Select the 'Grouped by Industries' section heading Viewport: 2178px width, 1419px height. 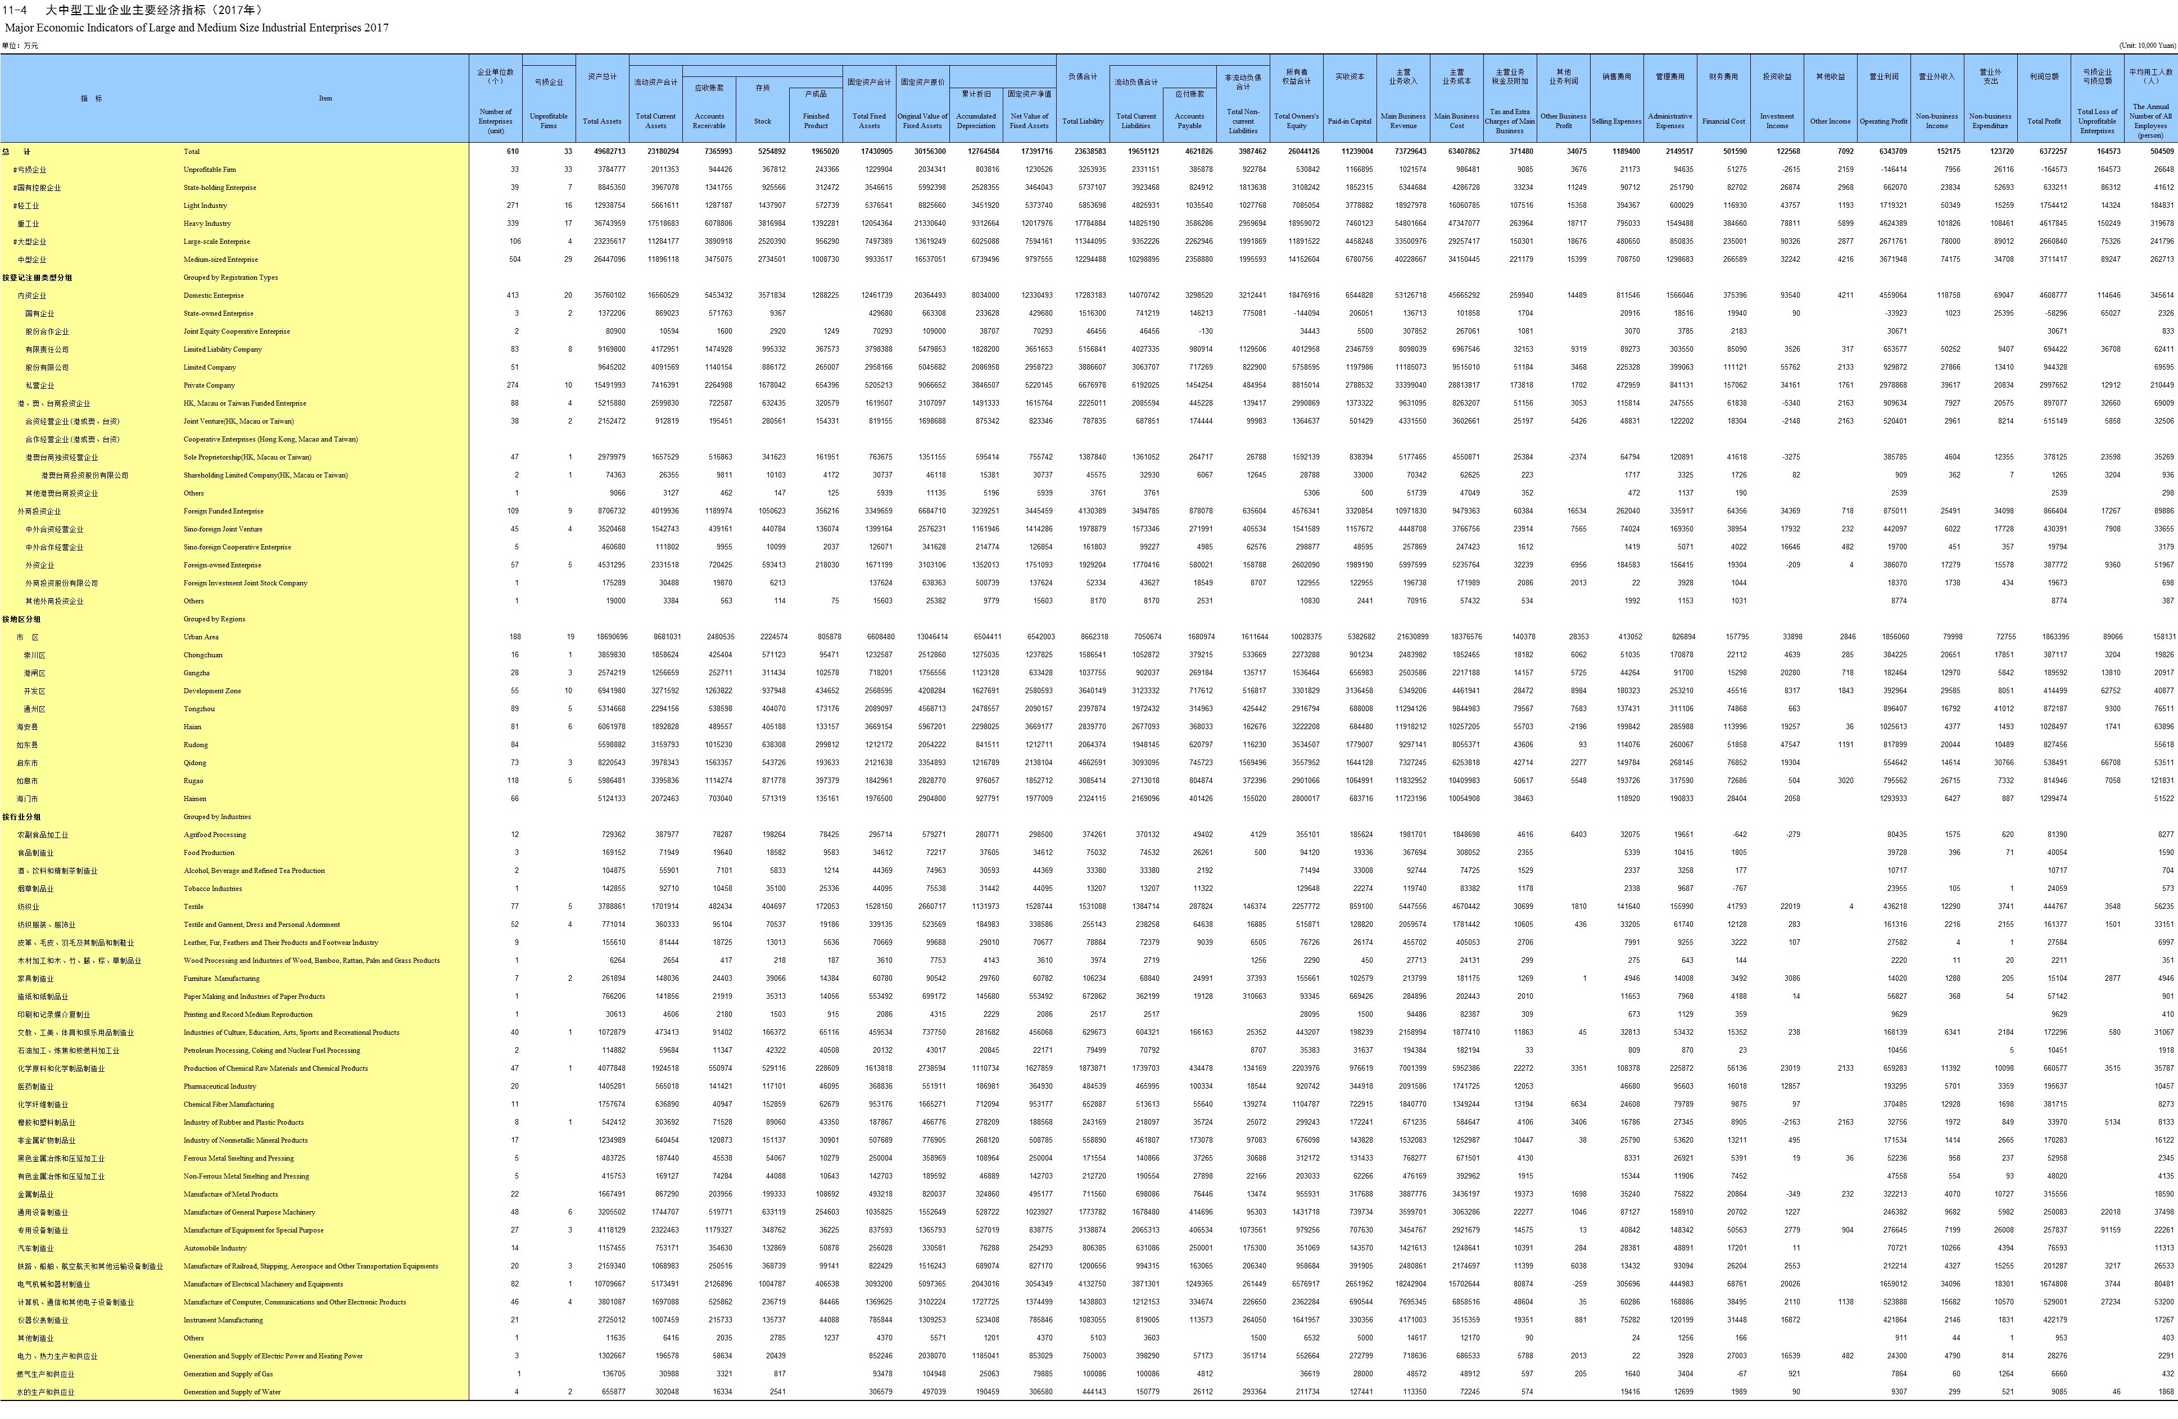tap(217, 817)
